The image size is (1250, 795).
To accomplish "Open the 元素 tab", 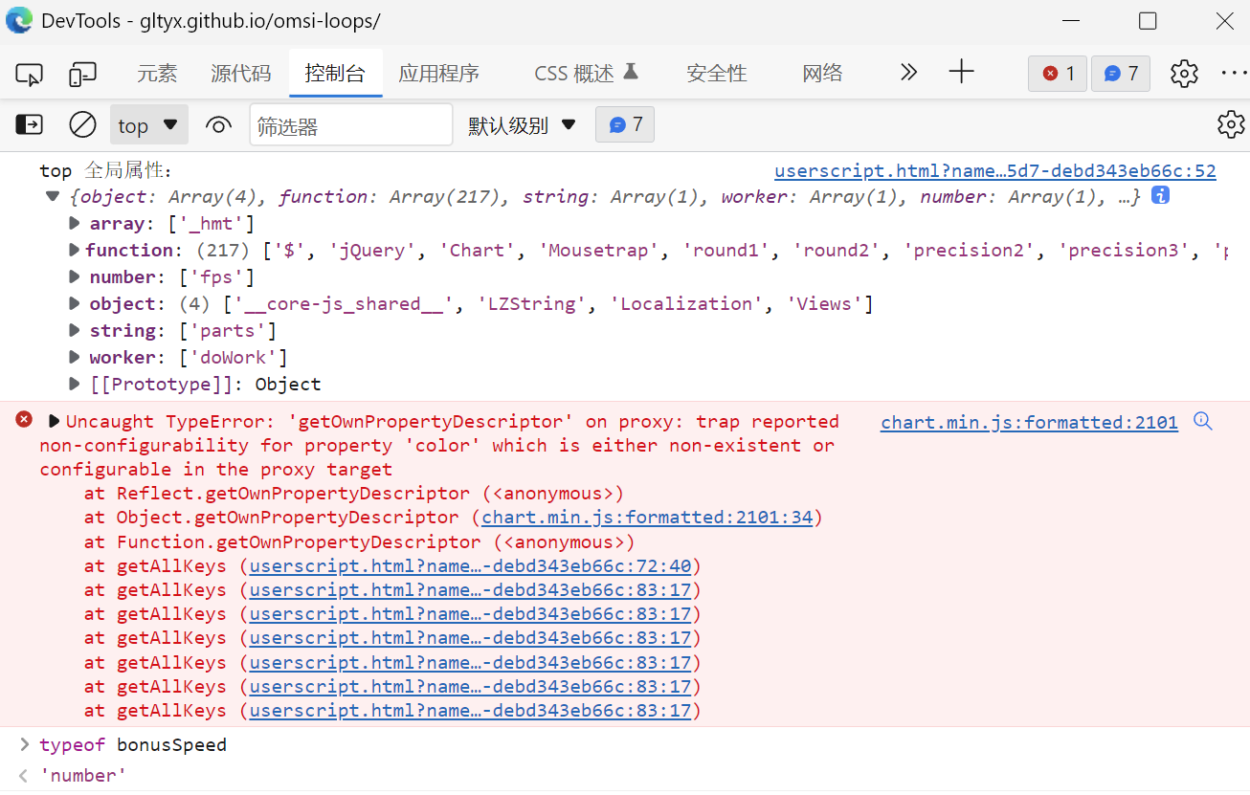I will click(x=157, y=74).
